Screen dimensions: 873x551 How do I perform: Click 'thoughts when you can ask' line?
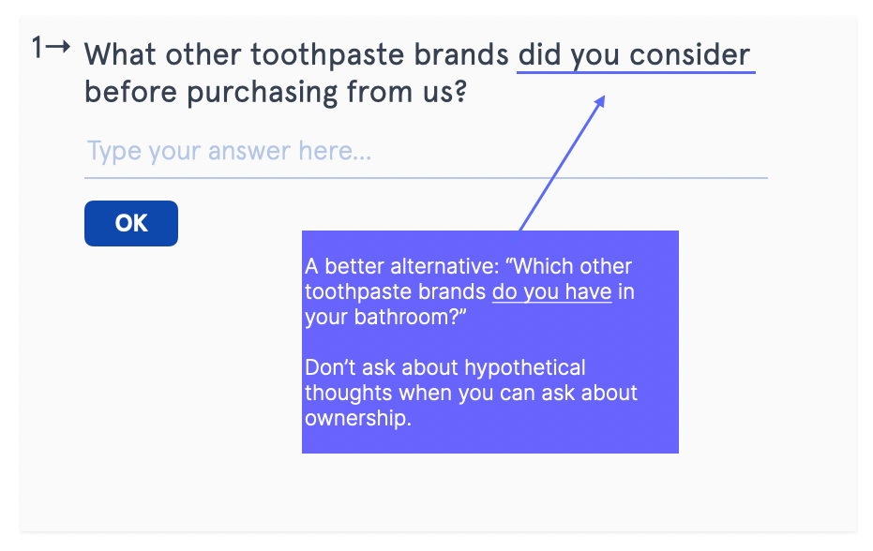point(471,393)
